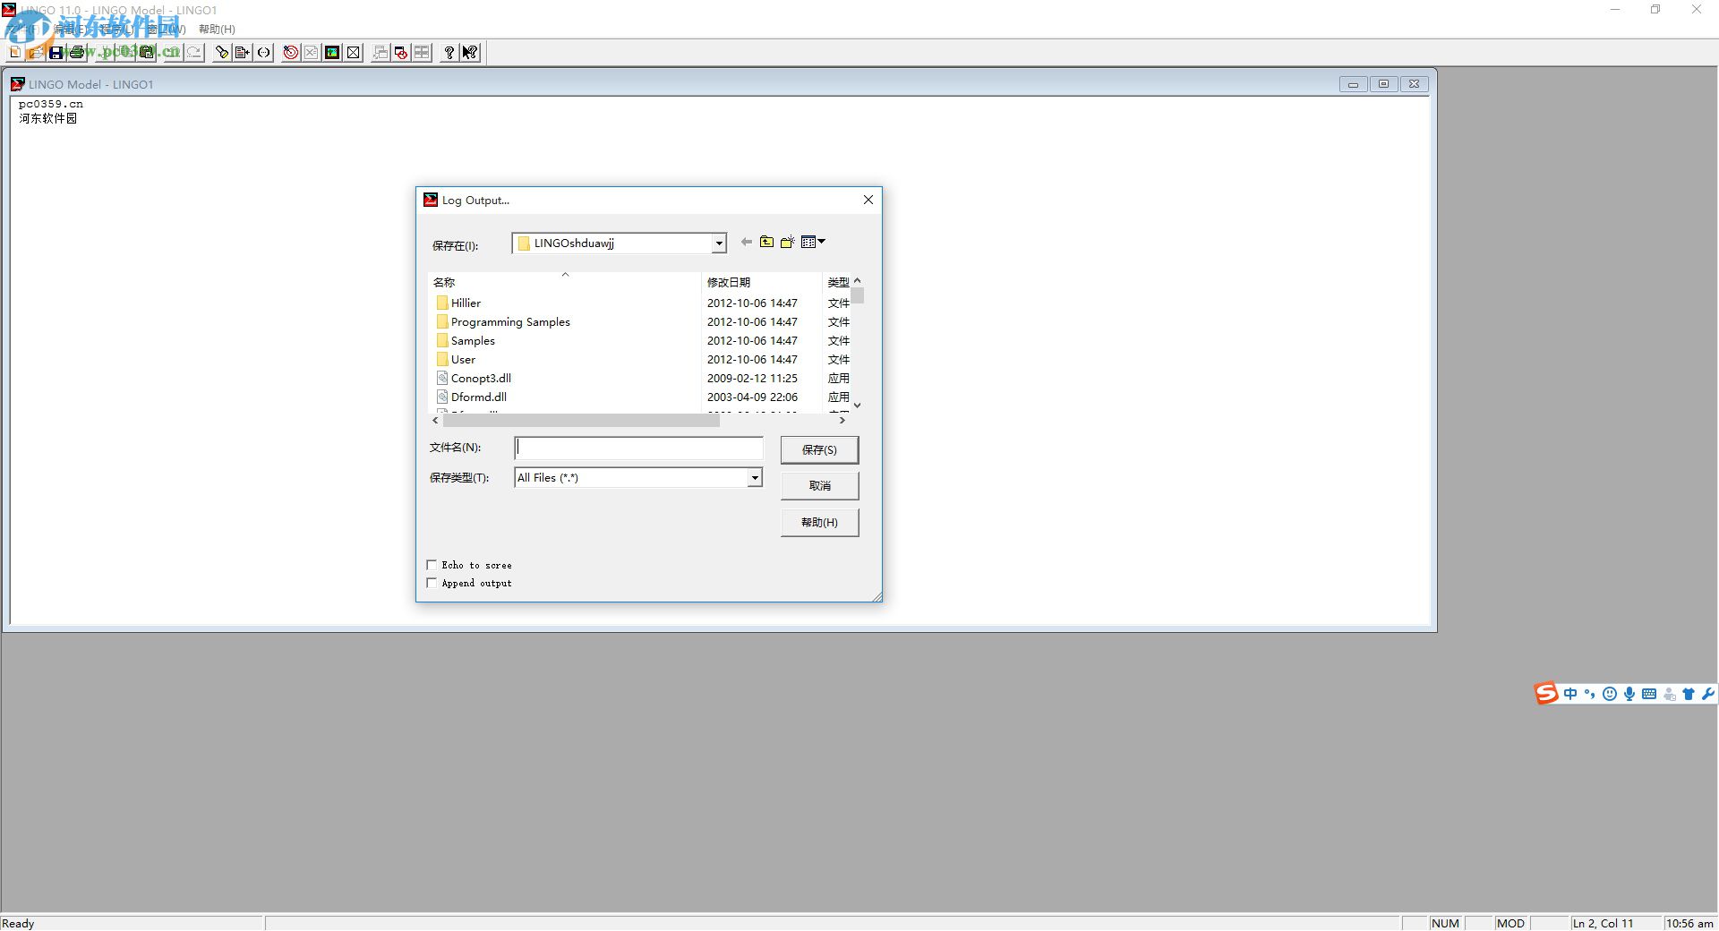Screen dimensions: 1719x931
Task: Click the Tile windows toolbar icon
Action: [x=422, y=53]
